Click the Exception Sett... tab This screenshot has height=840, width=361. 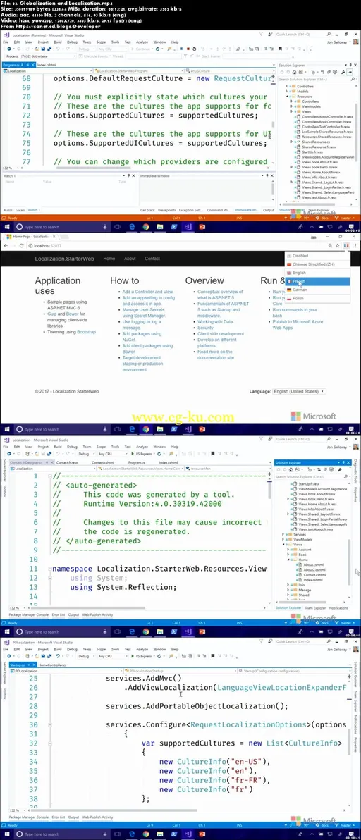click(x=190, y=210)
